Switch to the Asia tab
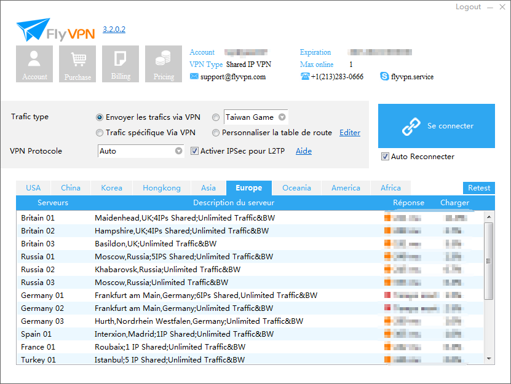511x384 pixels. pos(208,188)
